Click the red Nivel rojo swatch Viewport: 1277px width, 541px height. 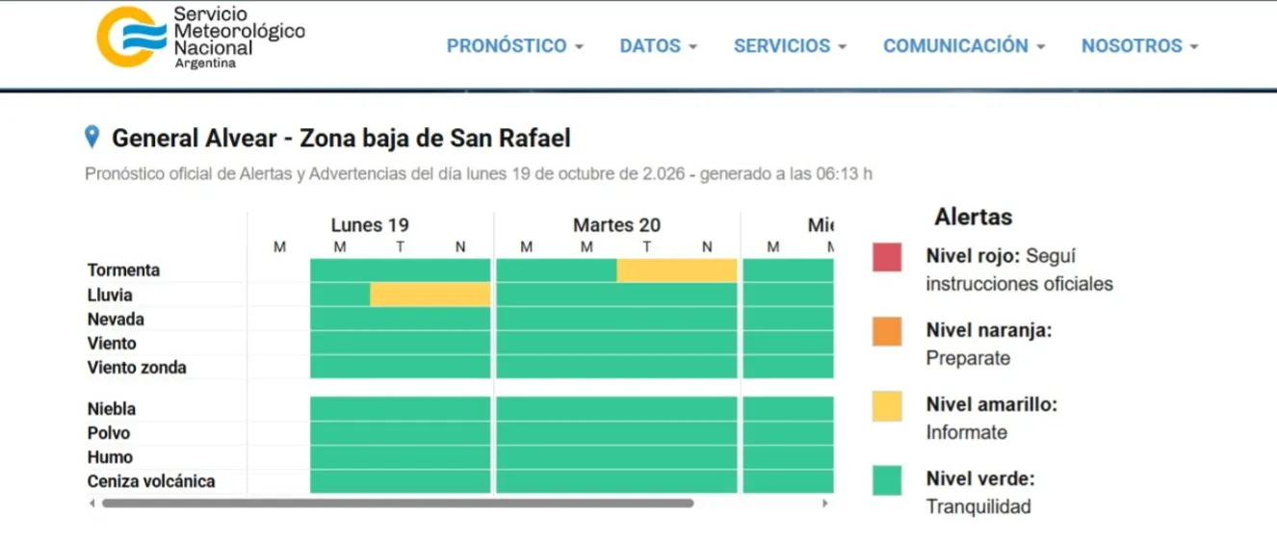tap(887, 257)
